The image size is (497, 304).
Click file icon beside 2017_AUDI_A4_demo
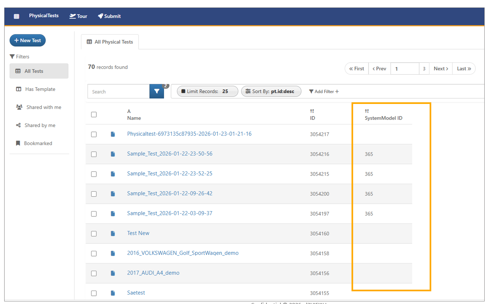pyautogui.click(x=113, y=273)
